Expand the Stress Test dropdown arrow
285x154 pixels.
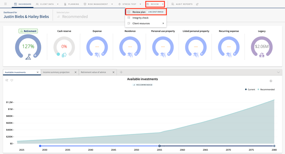pos(140,4)
